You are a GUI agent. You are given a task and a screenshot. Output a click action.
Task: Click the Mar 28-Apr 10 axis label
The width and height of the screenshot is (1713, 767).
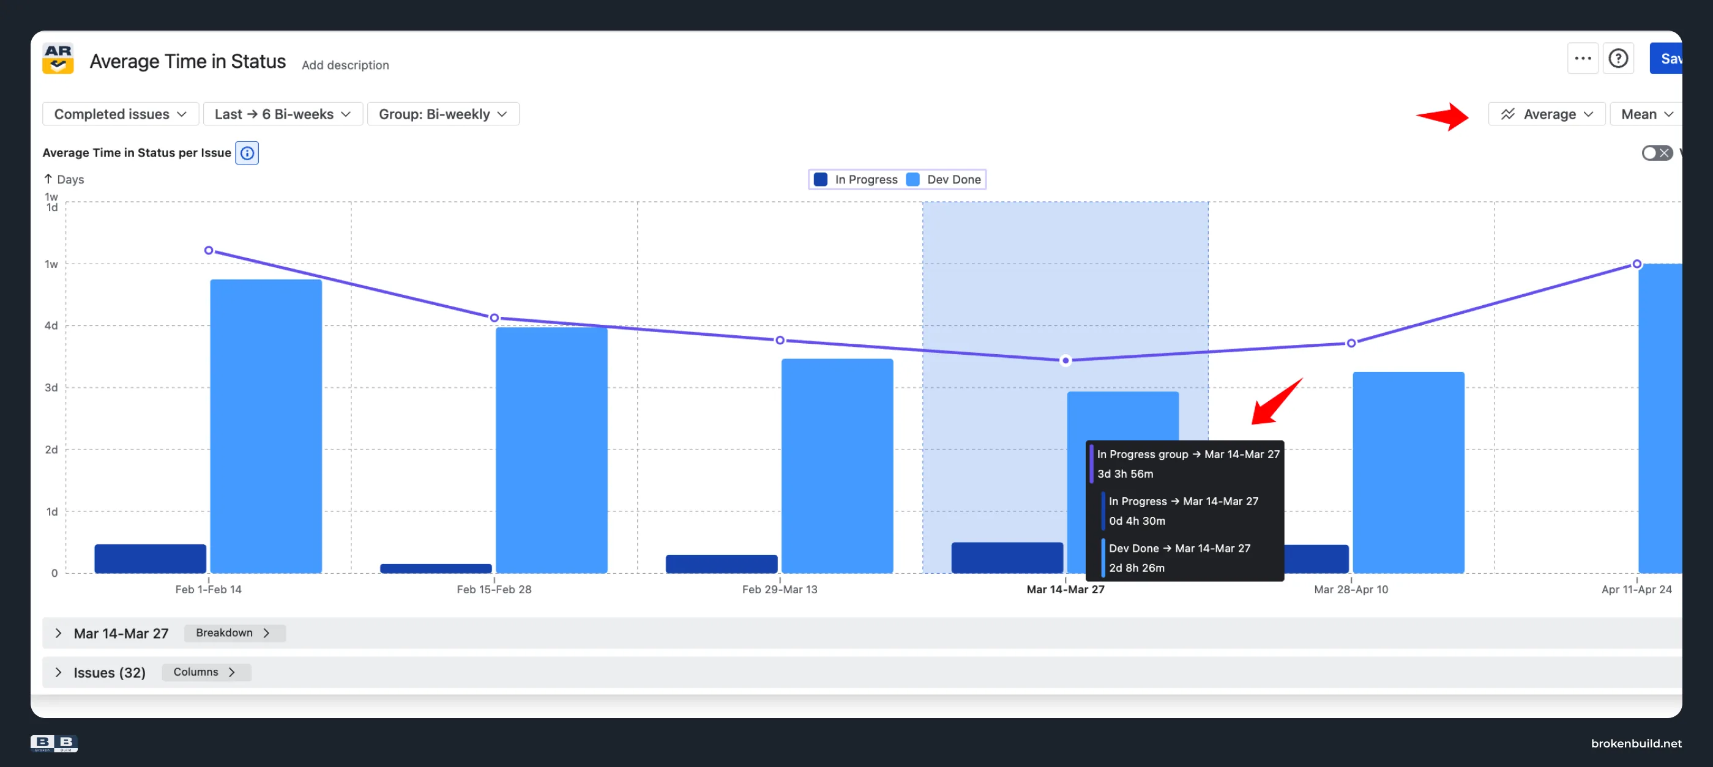pyautogui.click(x=1351, y=590)
